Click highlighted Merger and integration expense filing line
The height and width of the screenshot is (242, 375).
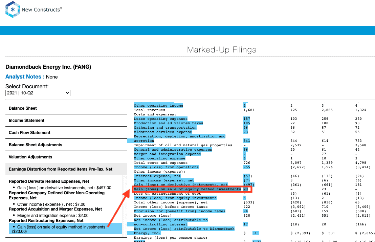(x=168, y=154)
